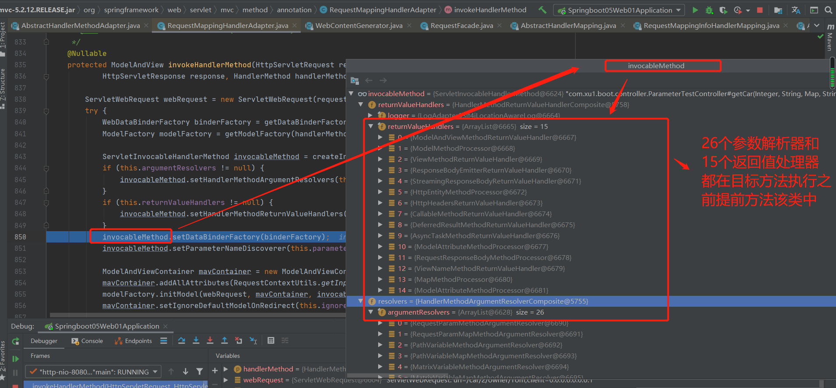
Task: Expand the handlerMethod variable
Action: (x=226, y=369)
